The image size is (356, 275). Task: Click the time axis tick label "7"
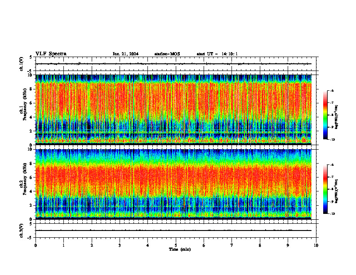[232, 245]
